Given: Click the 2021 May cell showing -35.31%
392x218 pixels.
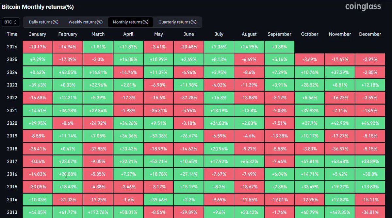Looking at the screenshot, I should point(158,110).
